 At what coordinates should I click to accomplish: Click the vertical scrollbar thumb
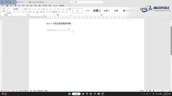click(171, 41)
